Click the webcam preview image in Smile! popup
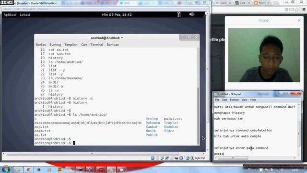This screenshot has height=173, width=307. 264,55
